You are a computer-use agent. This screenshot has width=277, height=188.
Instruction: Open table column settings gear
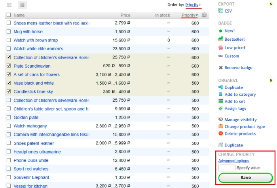204,15
